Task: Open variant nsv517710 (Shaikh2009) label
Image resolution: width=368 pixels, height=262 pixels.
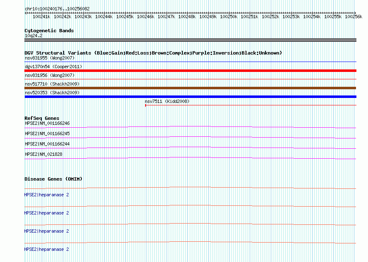Action: 52,84
